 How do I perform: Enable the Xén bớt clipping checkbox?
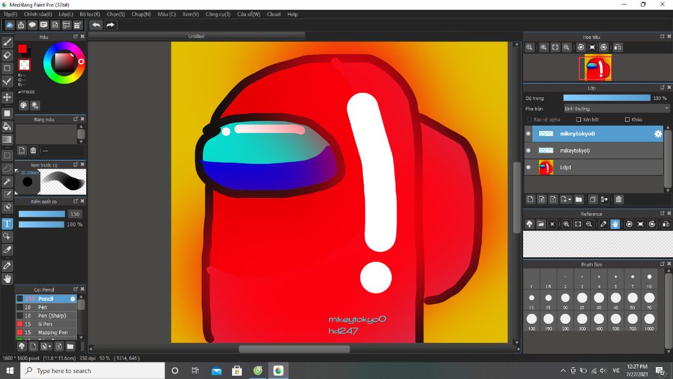click(x=578, y=120)
